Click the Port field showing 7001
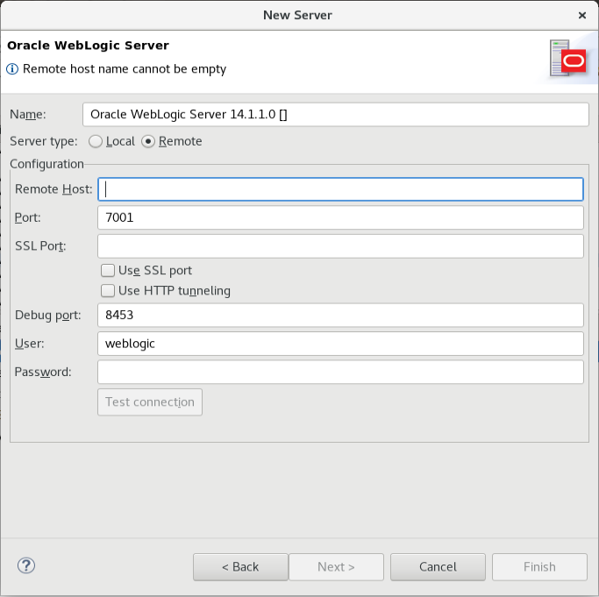 point(340,217)
